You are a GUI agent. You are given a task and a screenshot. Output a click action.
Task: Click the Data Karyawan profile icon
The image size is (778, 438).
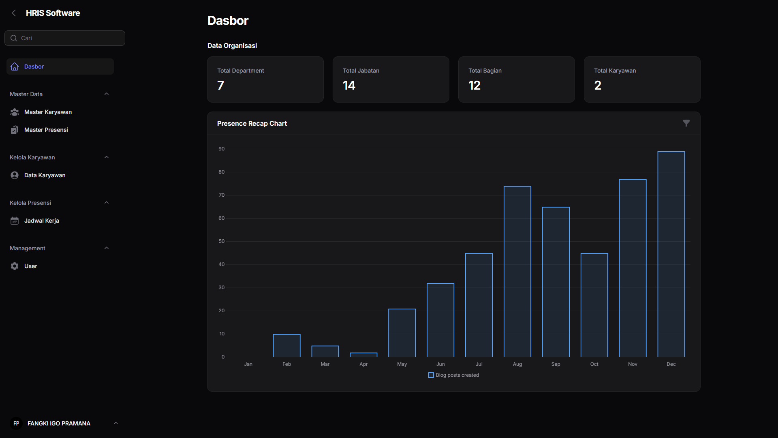(15, 175)
